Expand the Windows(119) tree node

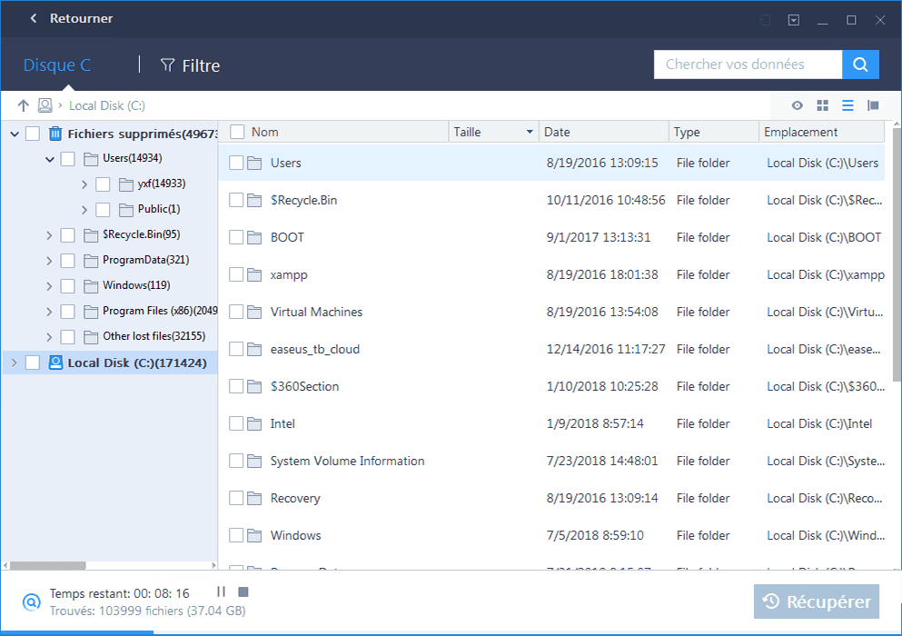tap(49, 285)
